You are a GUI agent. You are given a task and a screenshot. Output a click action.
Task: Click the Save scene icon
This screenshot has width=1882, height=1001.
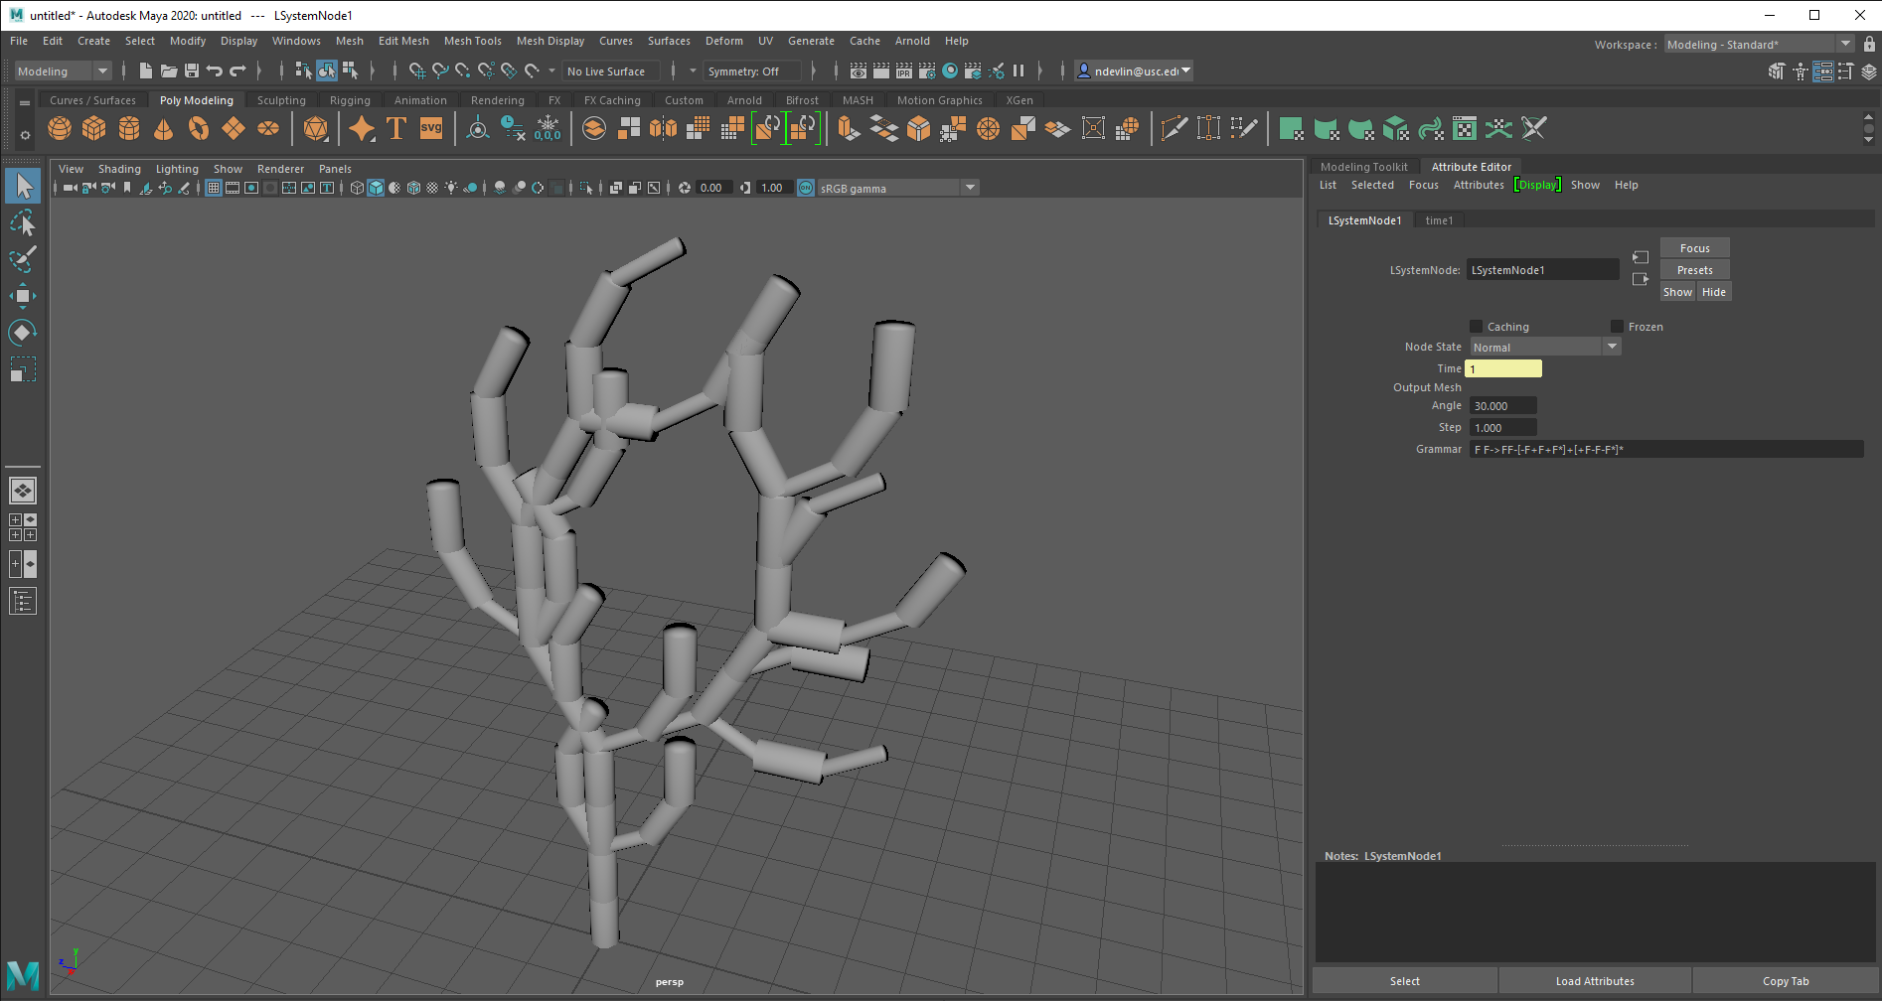(192, 71)
